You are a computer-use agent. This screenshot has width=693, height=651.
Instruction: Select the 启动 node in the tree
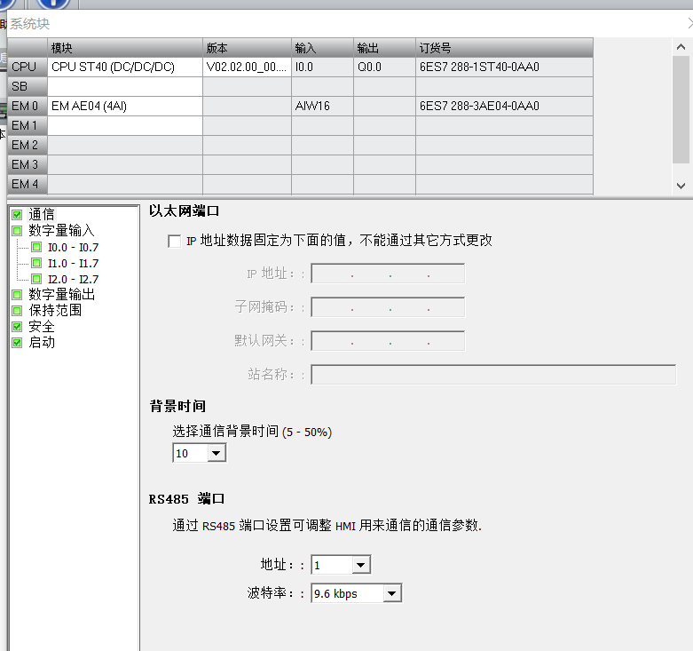(x=42, y=342)
